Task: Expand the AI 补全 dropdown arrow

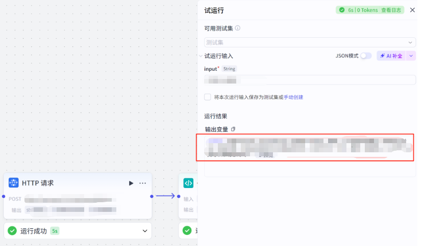Action: click(411, 56)
